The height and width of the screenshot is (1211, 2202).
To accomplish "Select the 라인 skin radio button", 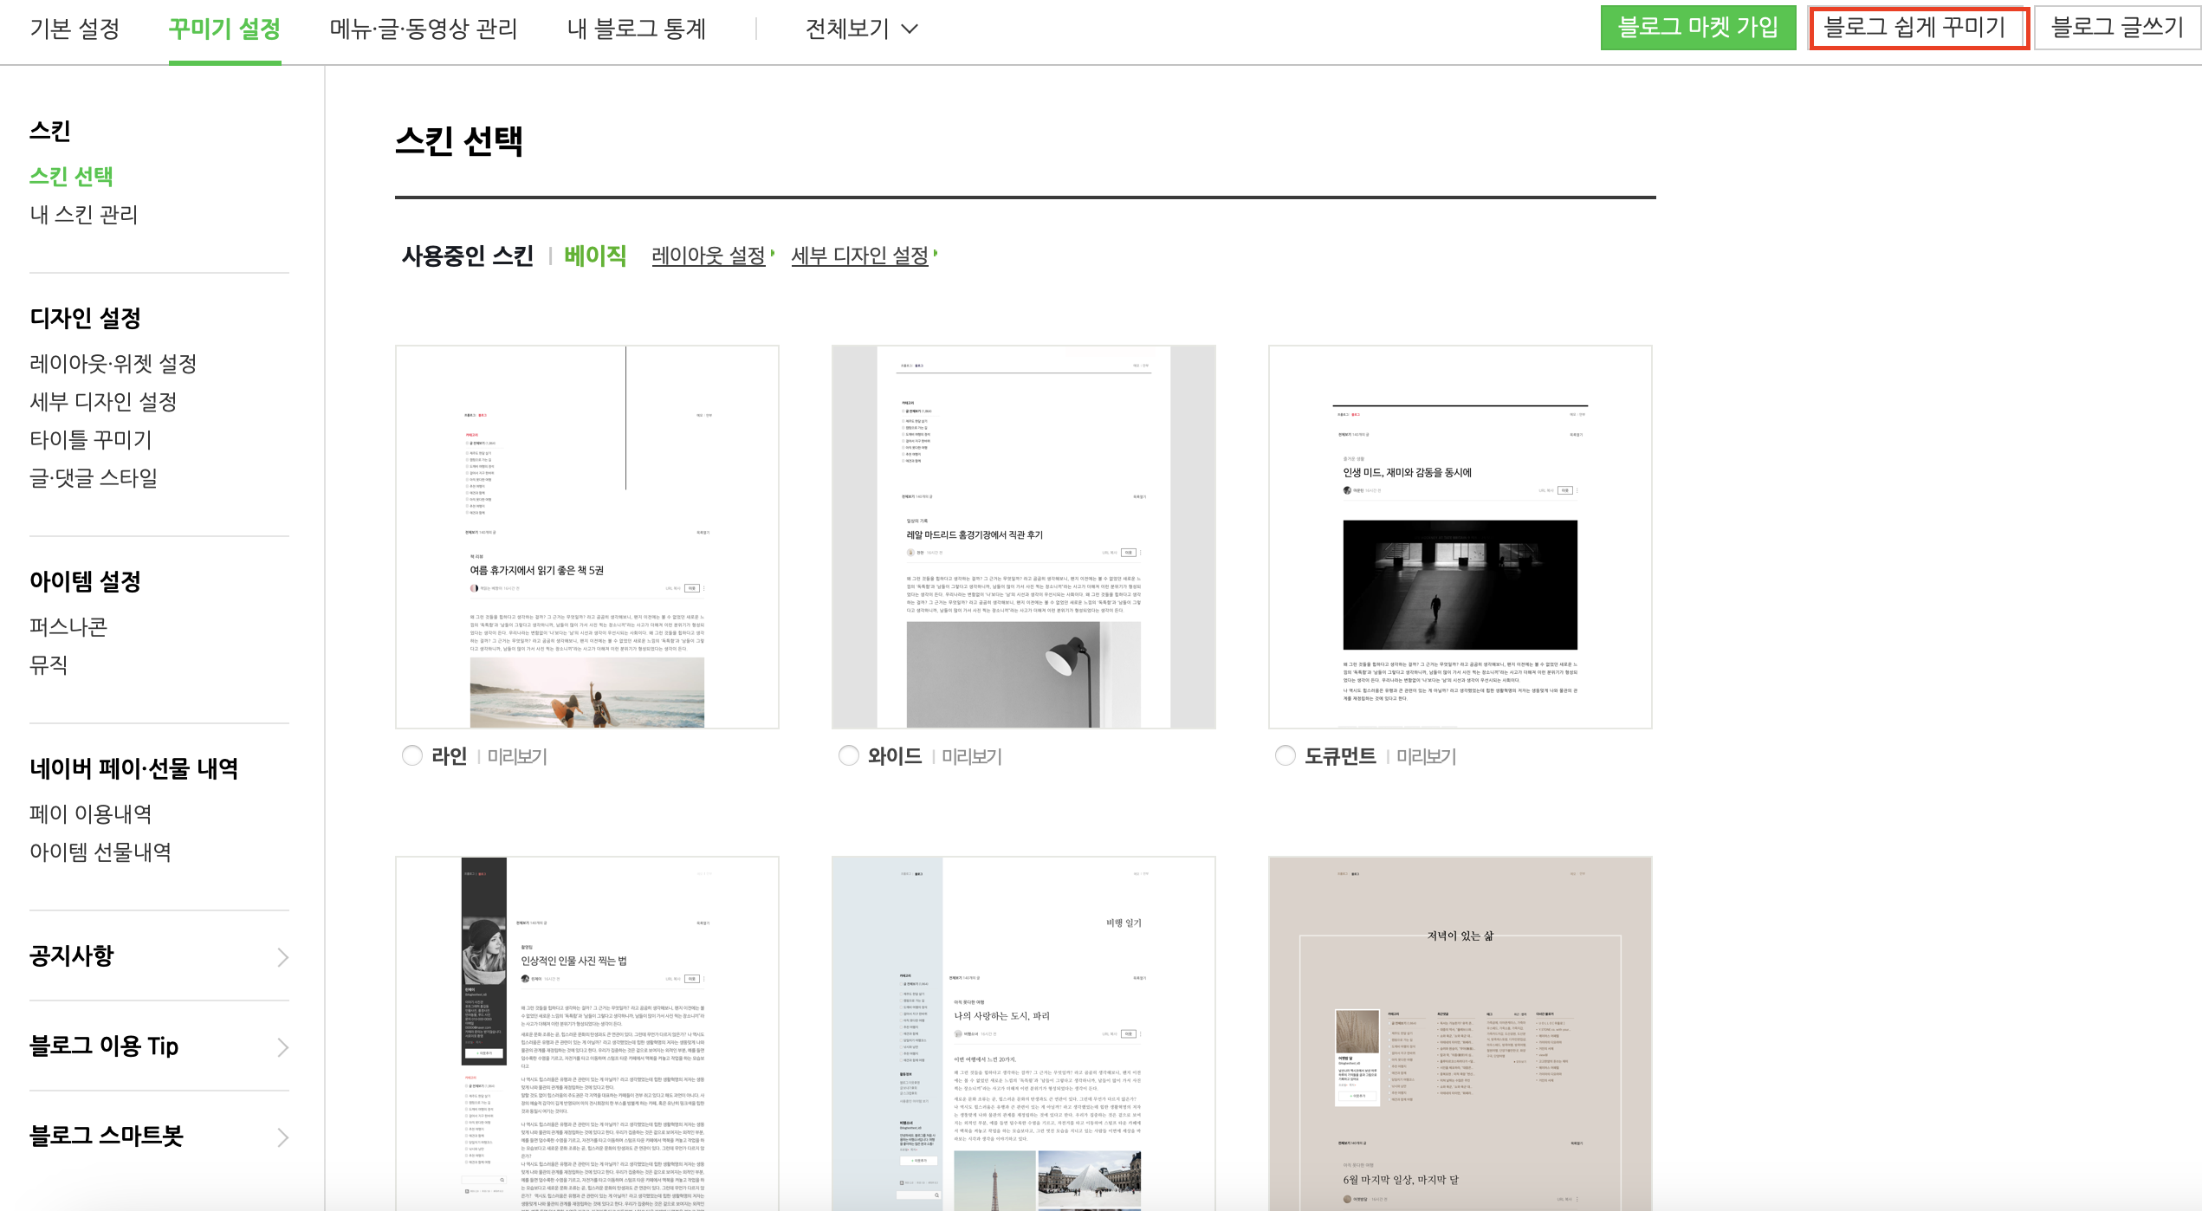I will 412,755.
